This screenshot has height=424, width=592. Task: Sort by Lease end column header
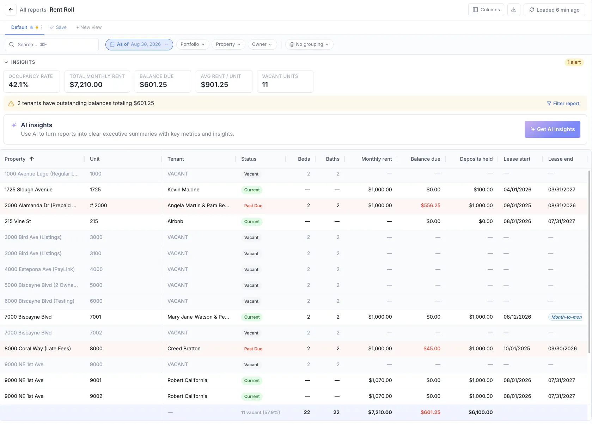pos(560,159)
